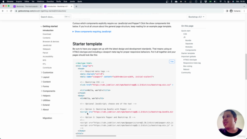Focus the Search docs field
Viewport: 247px width, 139px height.
coord(55,17)
